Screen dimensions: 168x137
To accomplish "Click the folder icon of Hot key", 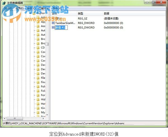I will (38, 104).
